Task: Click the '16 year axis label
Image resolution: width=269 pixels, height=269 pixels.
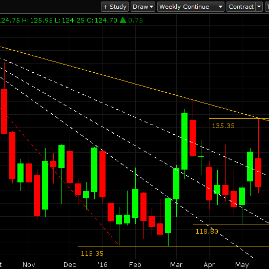Action: tap(102, 264)
